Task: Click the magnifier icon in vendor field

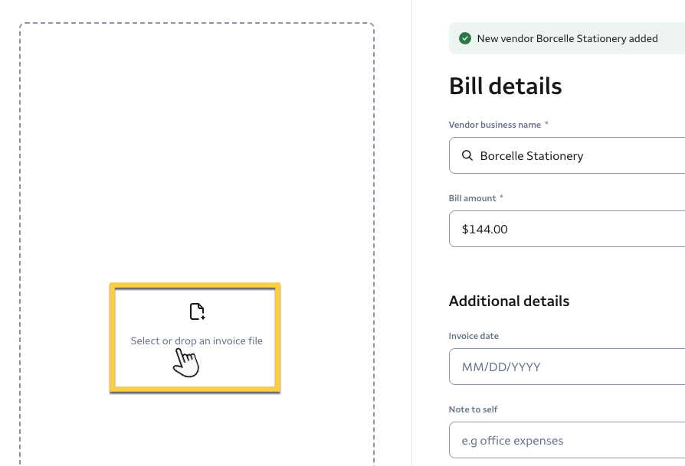Action: [x=467, y=156]
